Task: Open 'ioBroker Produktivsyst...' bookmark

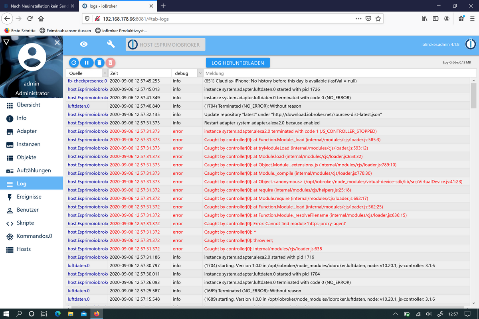Action: 121,31
